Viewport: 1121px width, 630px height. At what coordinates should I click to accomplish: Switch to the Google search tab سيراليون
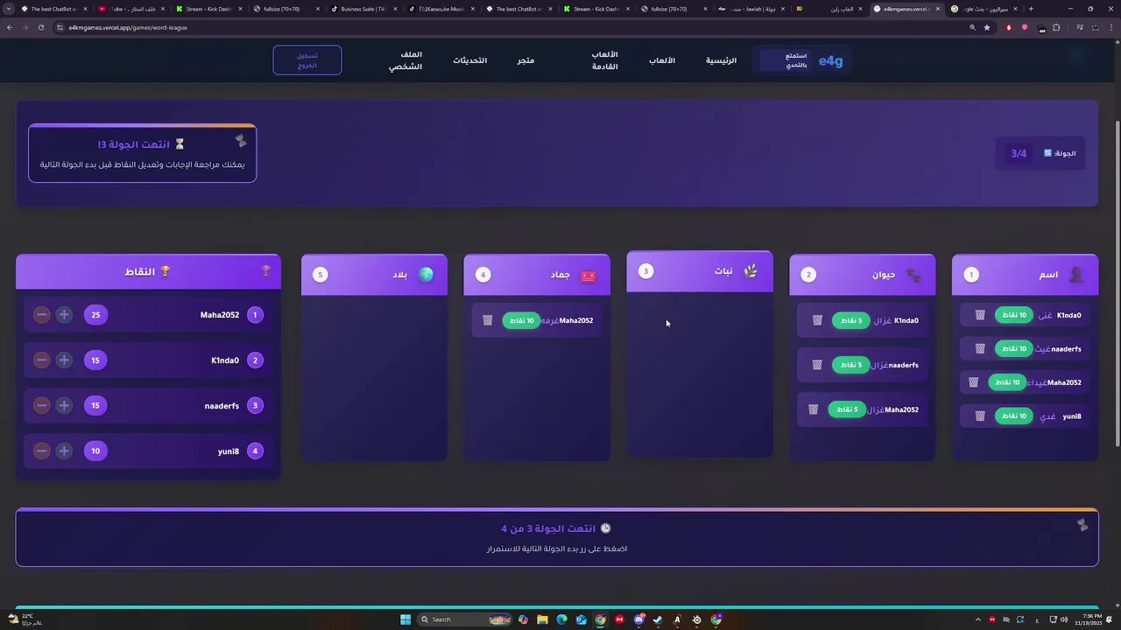pos(984,9)
